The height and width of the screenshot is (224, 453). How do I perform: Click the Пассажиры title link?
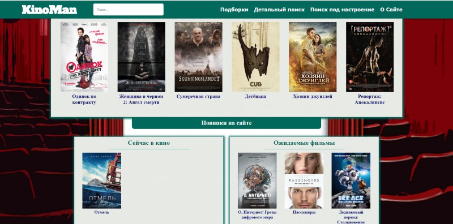(x=304, y=212)
